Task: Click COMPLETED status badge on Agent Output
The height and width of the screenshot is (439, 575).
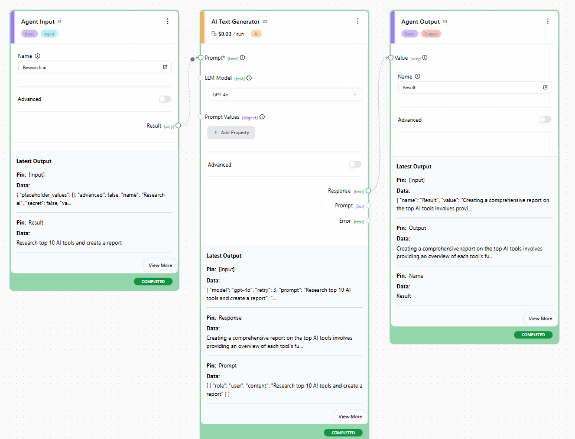Action: pos(533,334)
